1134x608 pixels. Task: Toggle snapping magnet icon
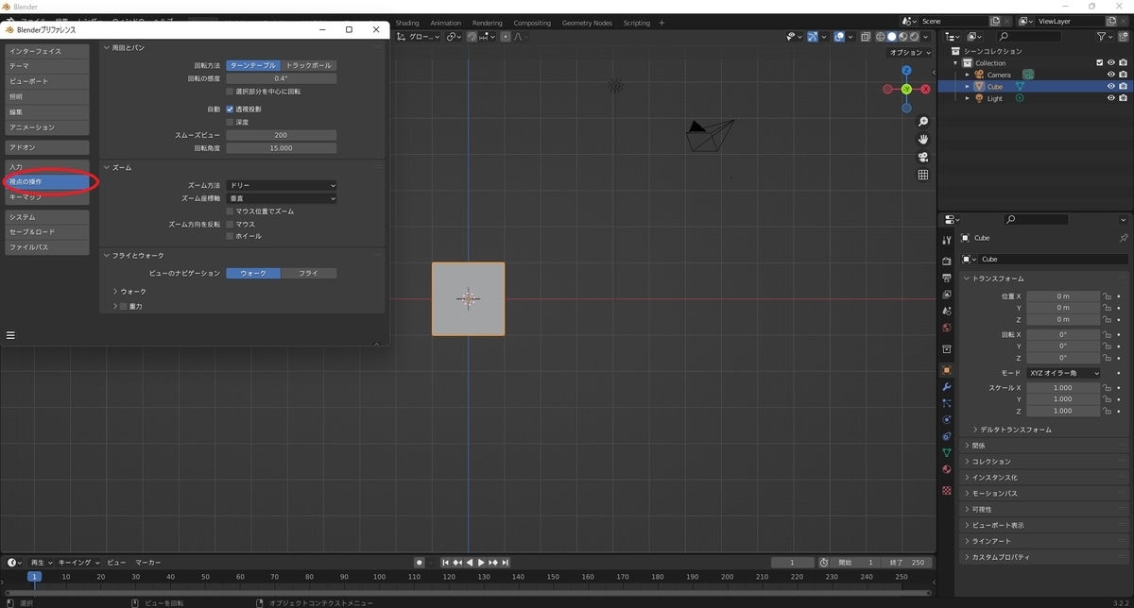[x=472, y=37]
